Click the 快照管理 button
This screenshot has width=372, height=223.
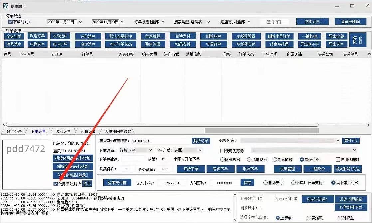[287, 169]
